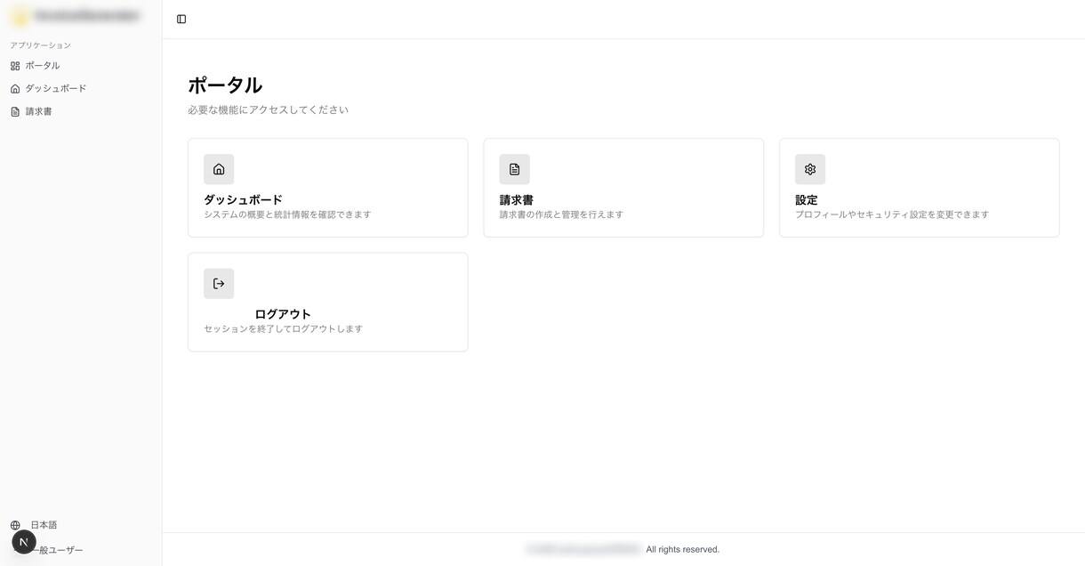Click the home icon on ダッシュボード card
Screen dimensions: 1085x566
point(219,169)
